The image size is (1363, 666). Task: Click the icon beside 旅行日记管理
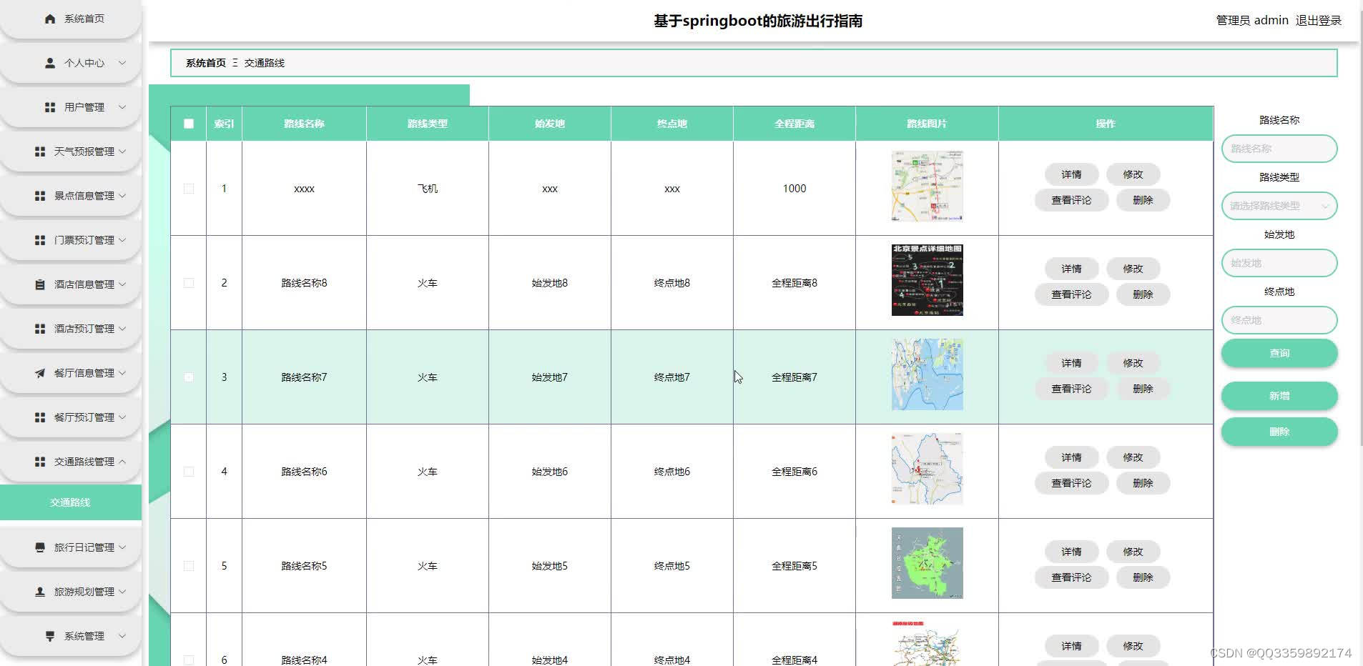(x=40, y=547)
